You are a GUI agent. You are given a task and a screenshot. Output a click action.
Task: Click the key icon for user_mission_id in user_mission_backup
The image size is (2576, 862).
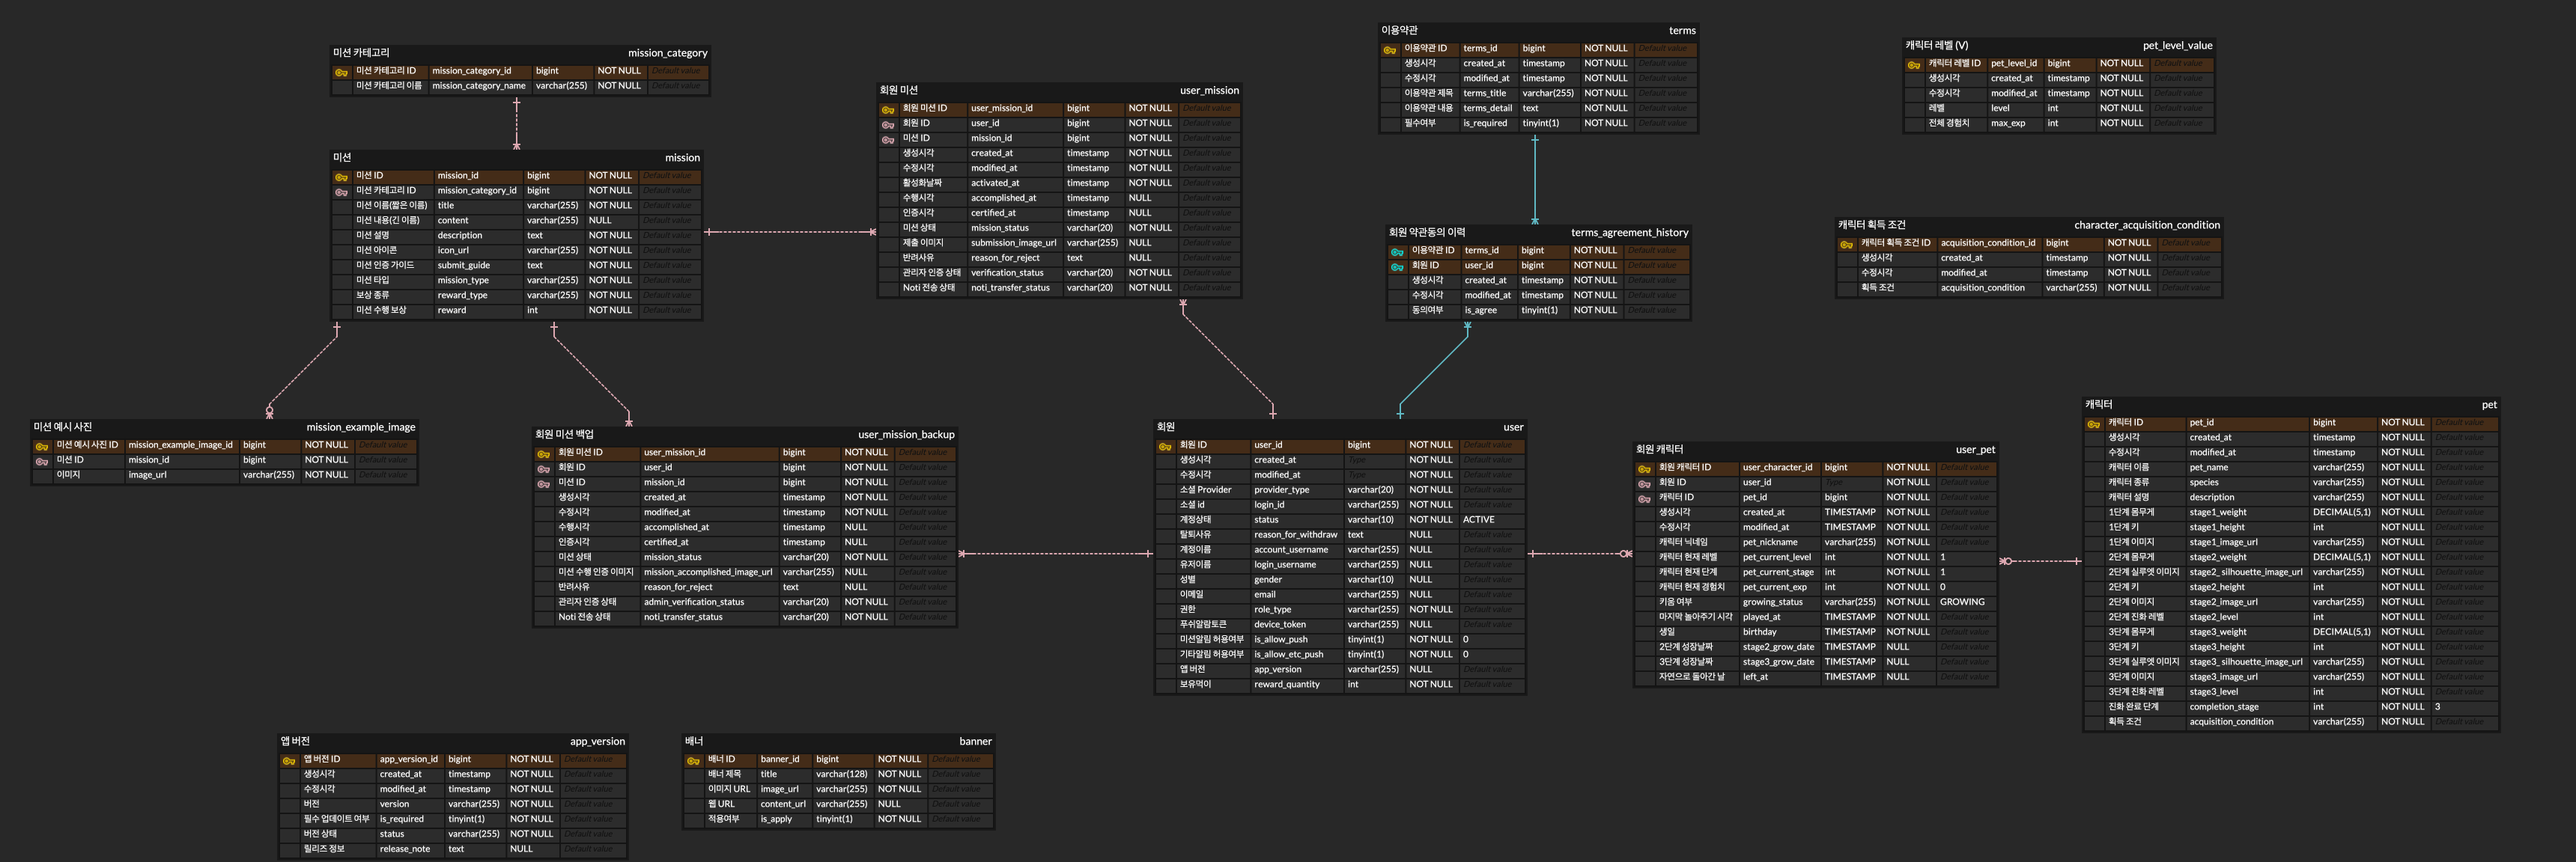[543, 454]
